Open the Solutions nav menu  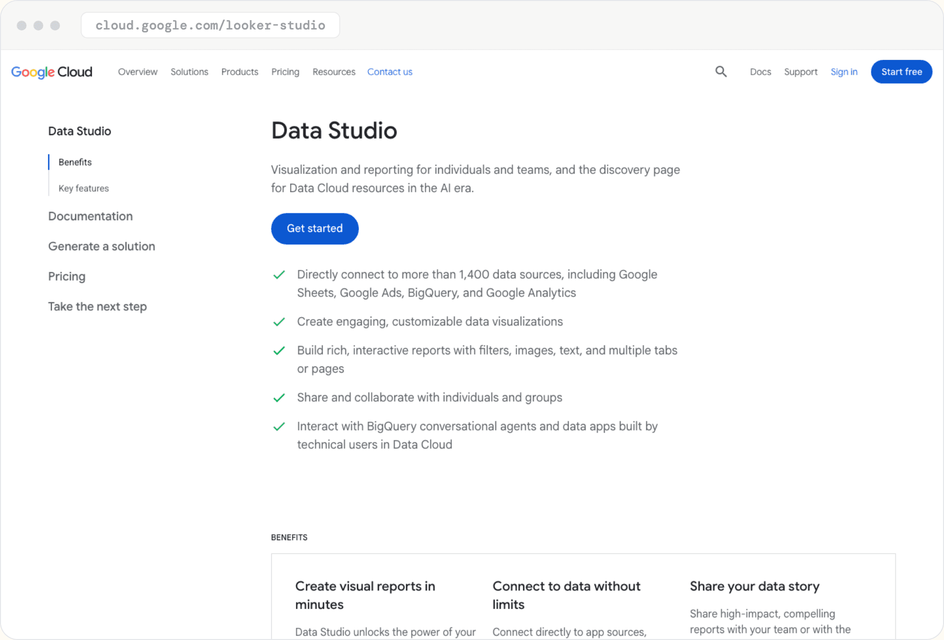pyautogui.click(x=189, y=72)
